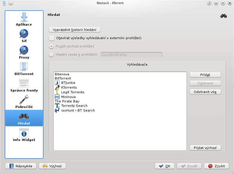This screenshot has width=234, height=174.
Task: Click the Odstranit button
Action: click(x=205, y=83)
